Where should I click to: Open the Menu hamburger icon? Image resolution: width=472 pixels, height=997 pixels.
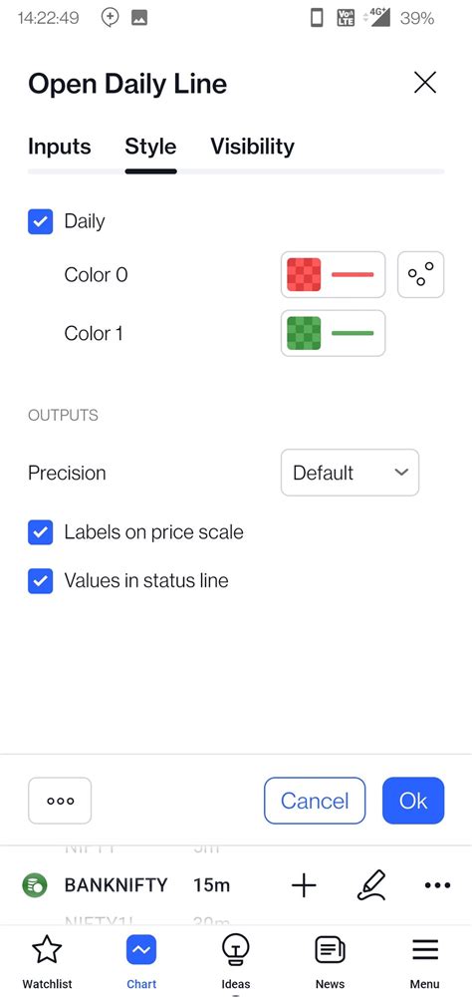[x=425, y=950]
